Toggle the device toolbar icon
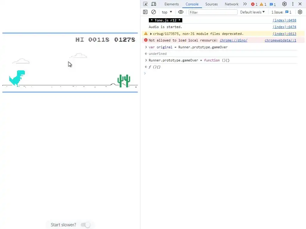This screenshot has width=306, height=229. (154, 4)
